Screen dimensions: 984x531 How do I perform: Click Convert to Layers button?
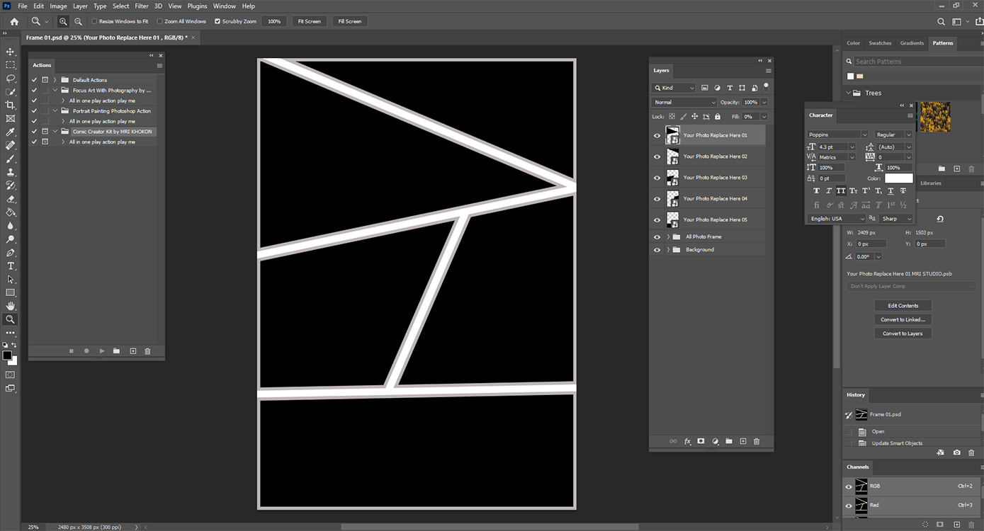(903, 333)
